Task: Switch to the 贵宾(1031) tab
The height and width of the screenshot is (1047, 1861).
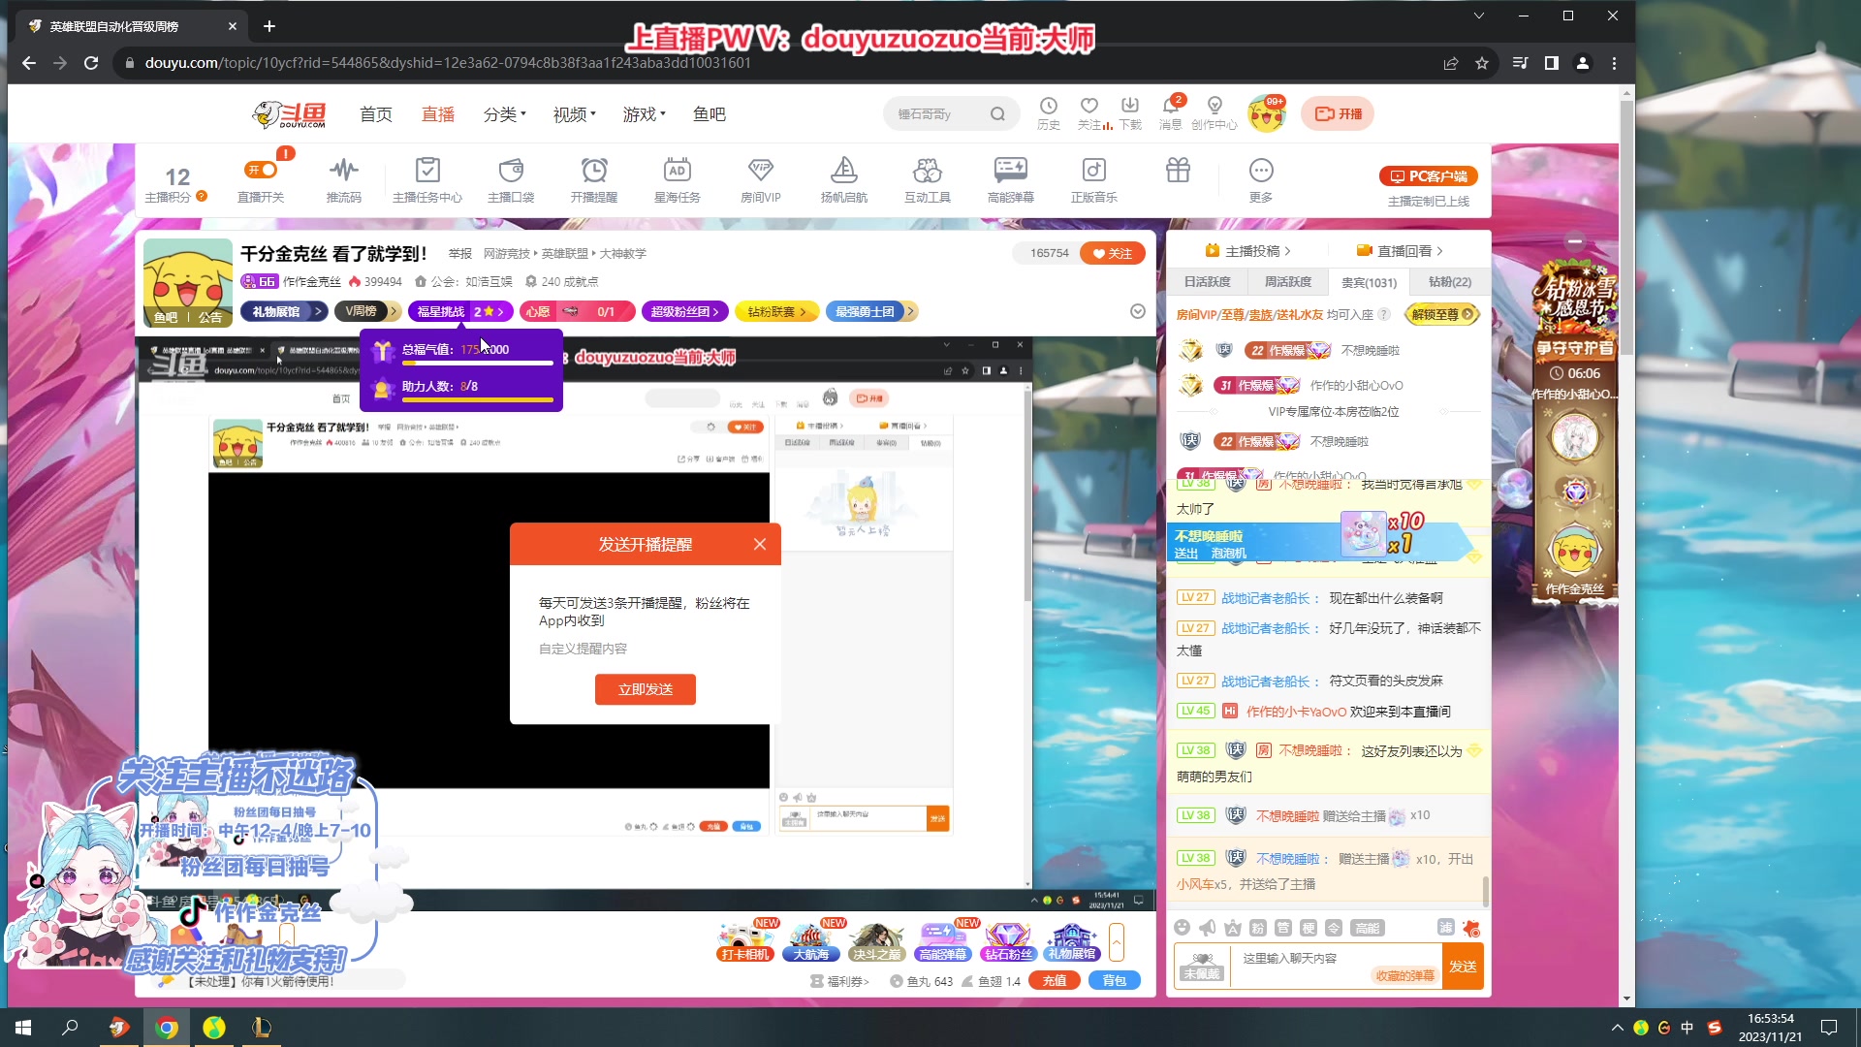Action: tap(1369, 282)
